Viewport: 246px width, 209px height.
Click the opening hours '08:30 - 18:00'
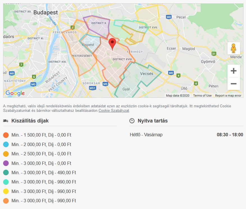[230, 135]
